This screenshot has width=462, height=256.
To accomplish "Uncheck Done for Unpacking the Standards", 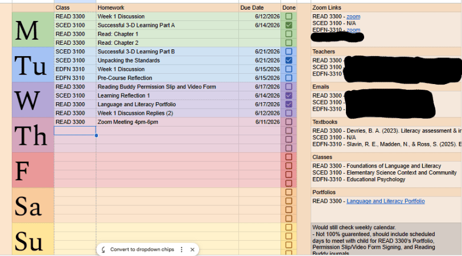I will [x=289, y=60].
